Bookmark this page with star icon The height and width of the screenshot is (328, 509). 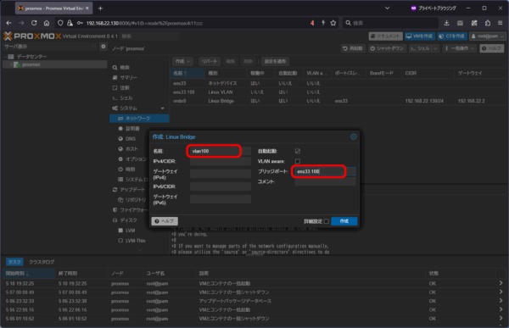[333, 23]
